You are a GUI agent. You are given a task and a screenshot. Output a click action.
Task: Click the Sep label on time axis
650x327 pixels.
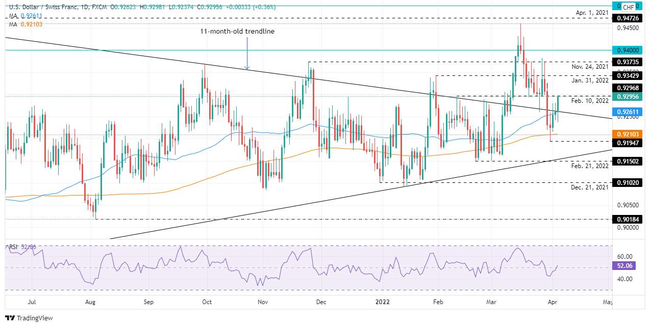pos(148,302)
